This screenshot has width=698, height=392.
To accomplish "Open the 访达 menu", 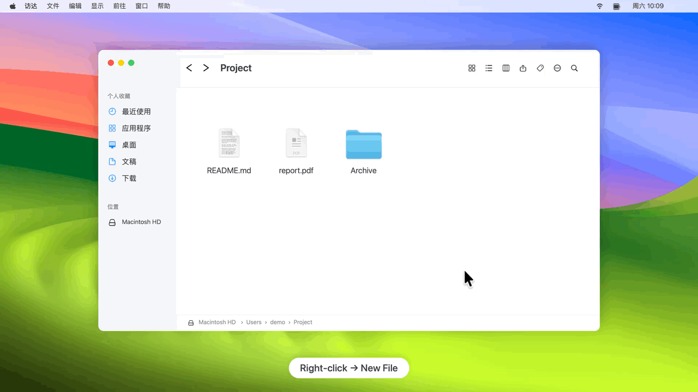I will pos(31,6).
